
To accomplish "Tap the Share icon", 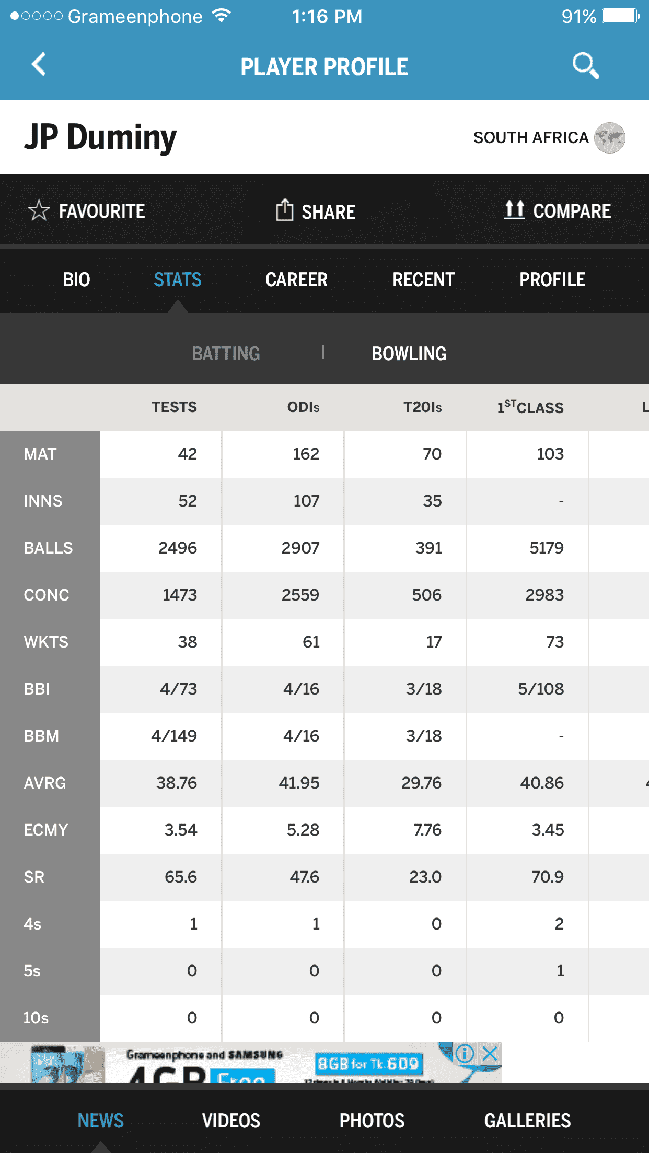I will [284, 210].
